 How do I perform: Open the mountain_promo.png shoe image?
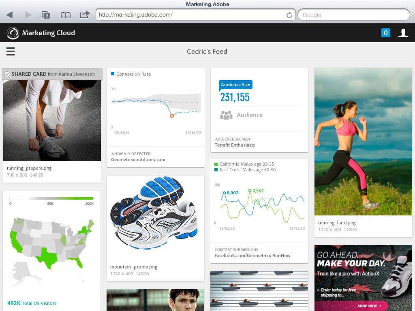click(x=155, y=214)
